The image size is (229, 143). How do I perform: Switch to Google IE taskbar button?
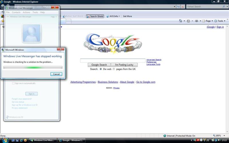[71, 140]
